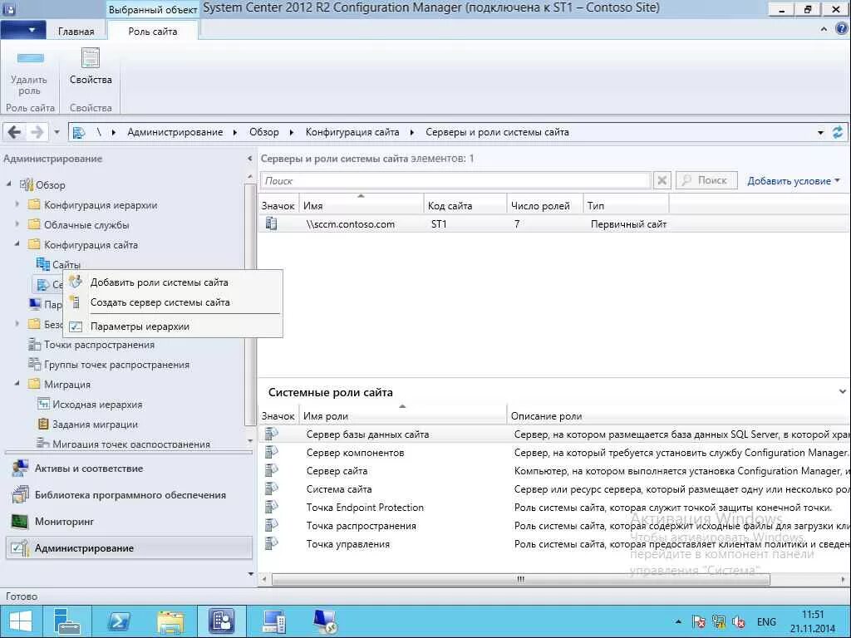Switch to the Роль сайта ribbon tab
This screenshot has width=851, height=638.
153,32
